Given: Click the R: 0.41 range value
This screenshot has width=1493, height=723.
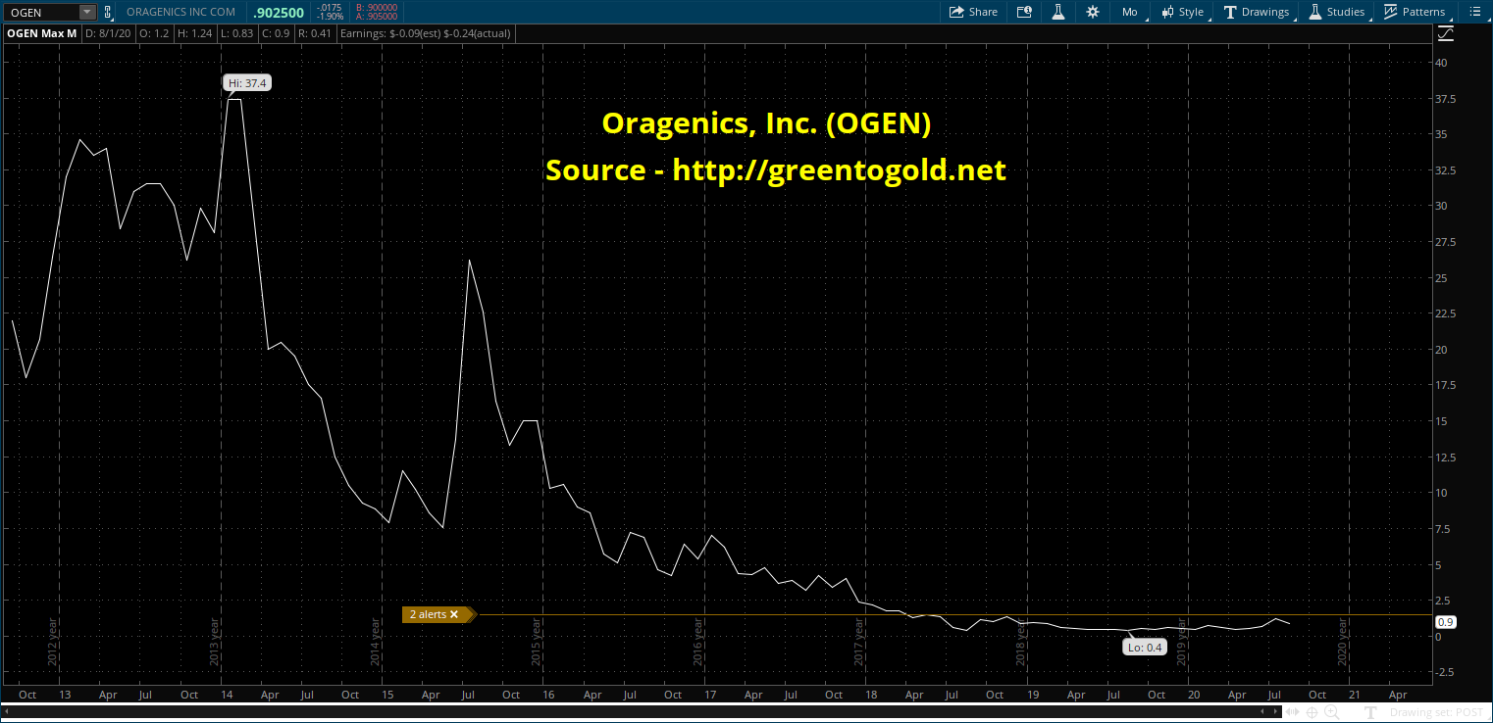Looking at the screenshot, I should coord(314,33).
